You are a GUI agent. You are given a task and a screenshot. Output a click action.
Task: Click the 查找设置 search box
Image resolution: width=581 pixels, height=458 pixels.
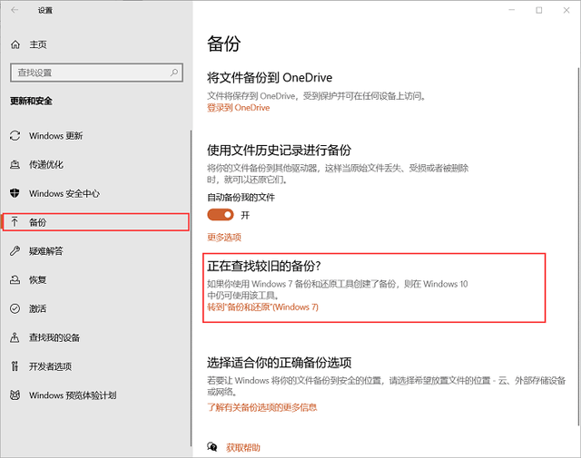click(x=91, y=72)
